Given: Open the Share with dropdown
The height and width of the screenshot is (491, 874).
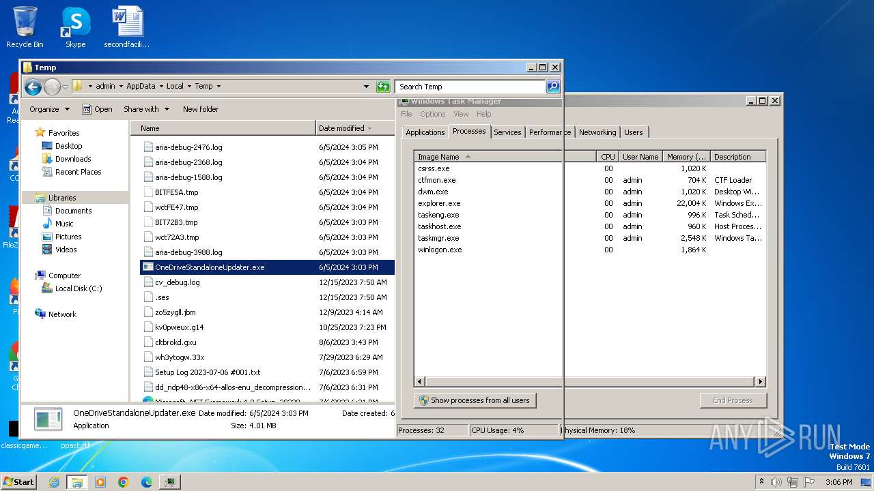Looking at the screenshot, I should coord(146,109).
